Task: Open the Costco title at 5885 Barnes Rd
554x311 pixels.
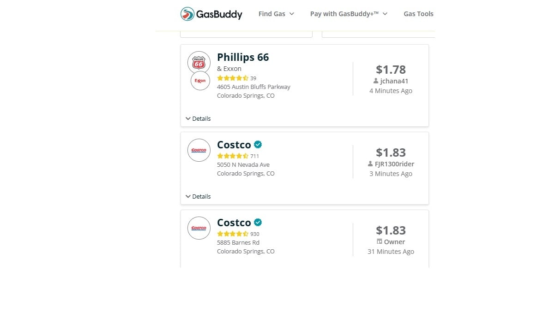Action: click(234, 223)
